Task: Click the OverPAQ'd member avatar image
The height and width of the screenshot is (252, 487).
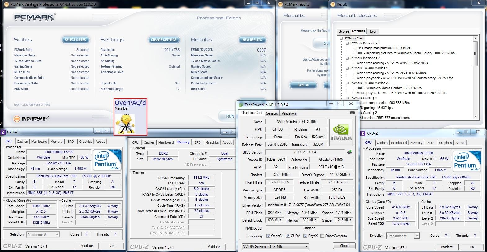Action: 125,124
